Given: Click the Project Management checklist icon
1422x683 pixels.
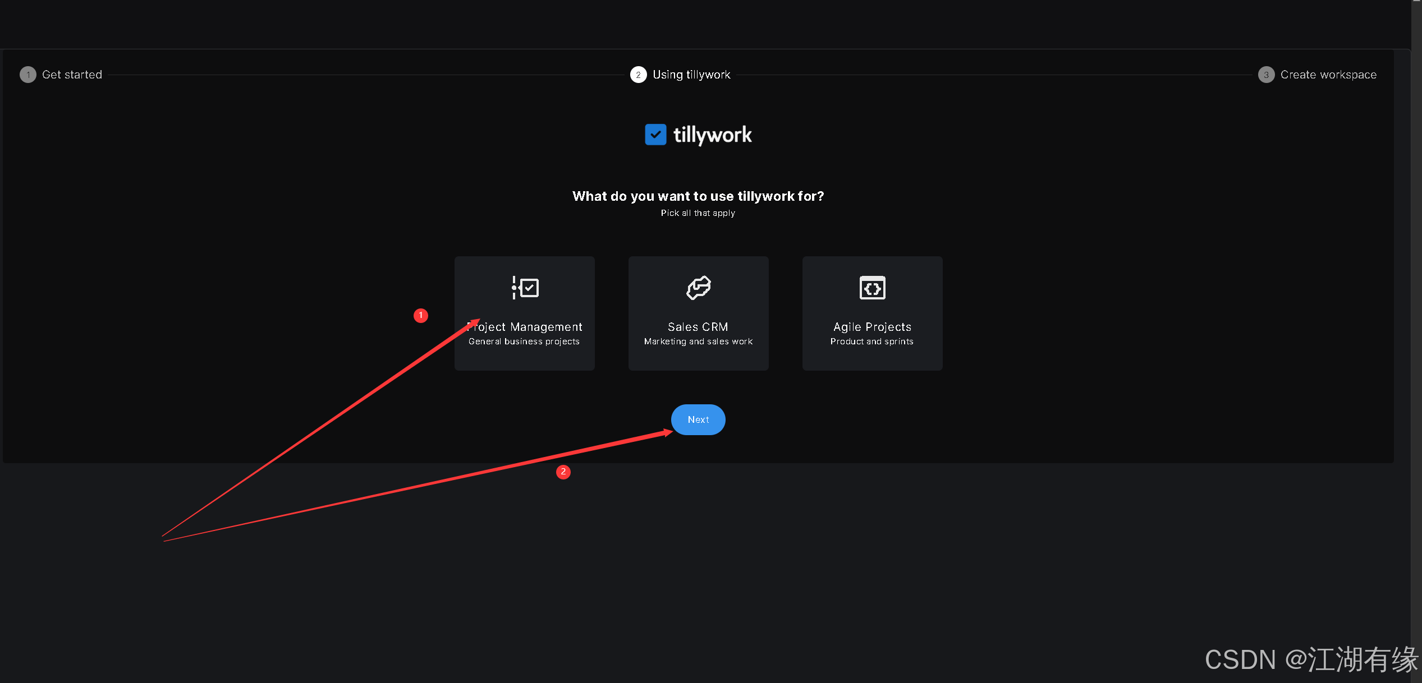Looking at the screenshot, I should point(525,288).
